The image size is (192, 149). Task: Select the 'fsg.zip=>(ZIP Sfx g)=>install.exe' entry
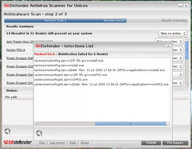(69, 61)
